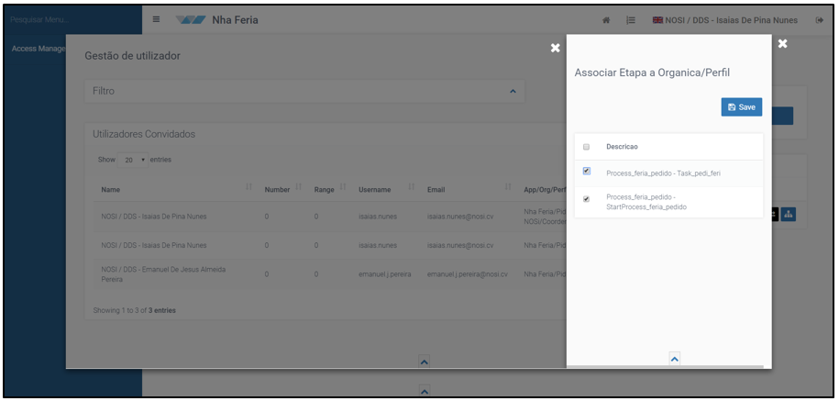The height and width of the screenshot is (401, 839).
Task: Click the chevron below the user dialog
Action: pyautogui.click(x=424, y=362)
